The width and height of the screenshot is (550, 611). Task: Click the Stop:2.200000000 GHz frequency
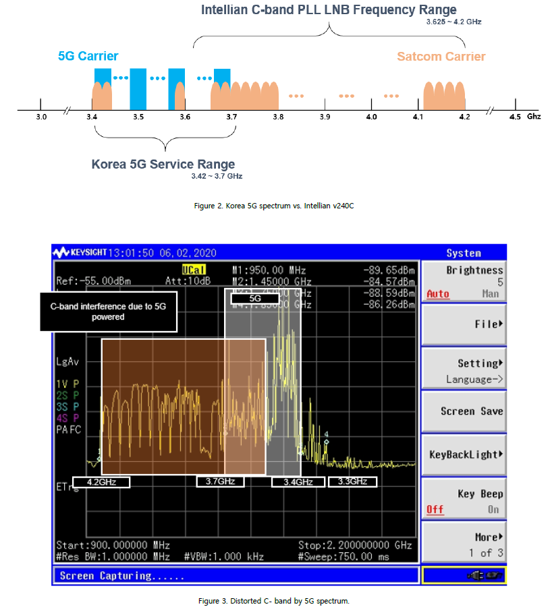tap(355, 545)
